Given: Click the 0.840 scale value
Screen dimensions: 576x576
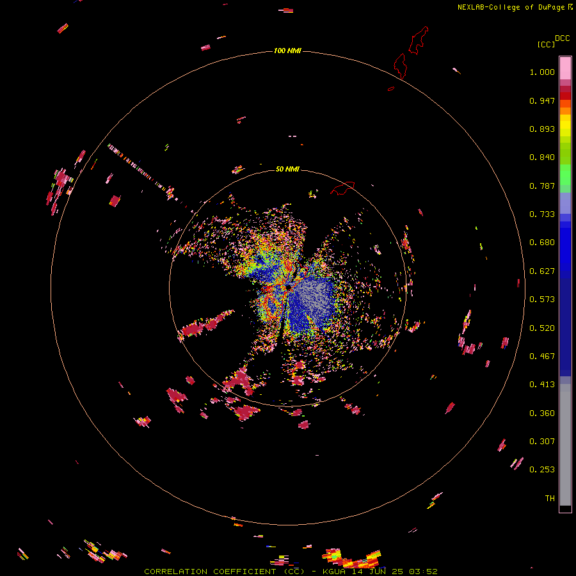Looking at the screenshot, I should (x=542, y=157).
